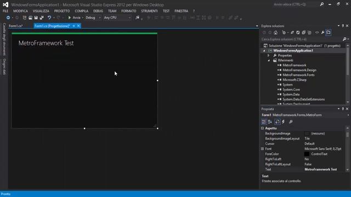The width and height of the screenshot is (351, 197).
Task: Click the New Project toolbar icon
Action: click(25, 18)
